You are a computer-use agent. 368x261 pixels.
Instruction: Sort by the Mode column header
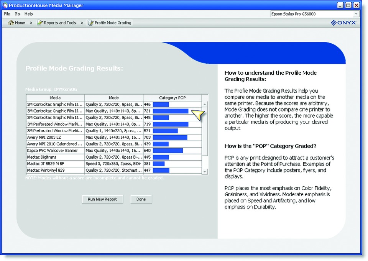point(114,98)
